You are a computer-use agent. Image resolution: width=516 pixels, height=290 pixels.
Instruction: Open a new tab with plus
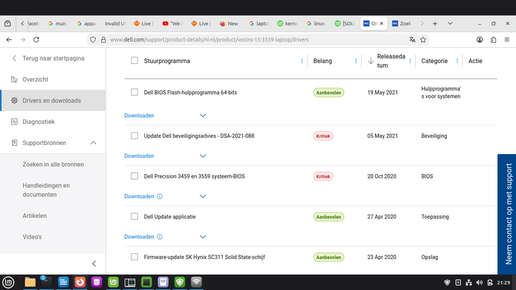point(435,23)
